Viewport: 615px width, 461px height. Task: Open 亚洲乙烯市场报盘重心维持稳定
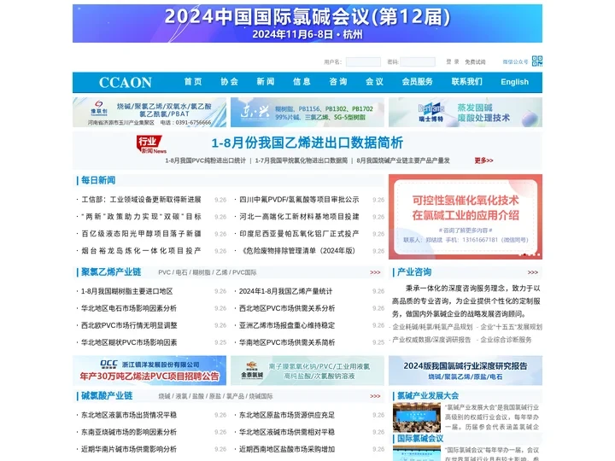(x=287, y=325)
